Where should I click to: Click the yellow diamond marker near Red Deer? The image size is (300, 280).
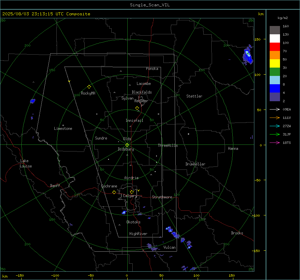137,108
